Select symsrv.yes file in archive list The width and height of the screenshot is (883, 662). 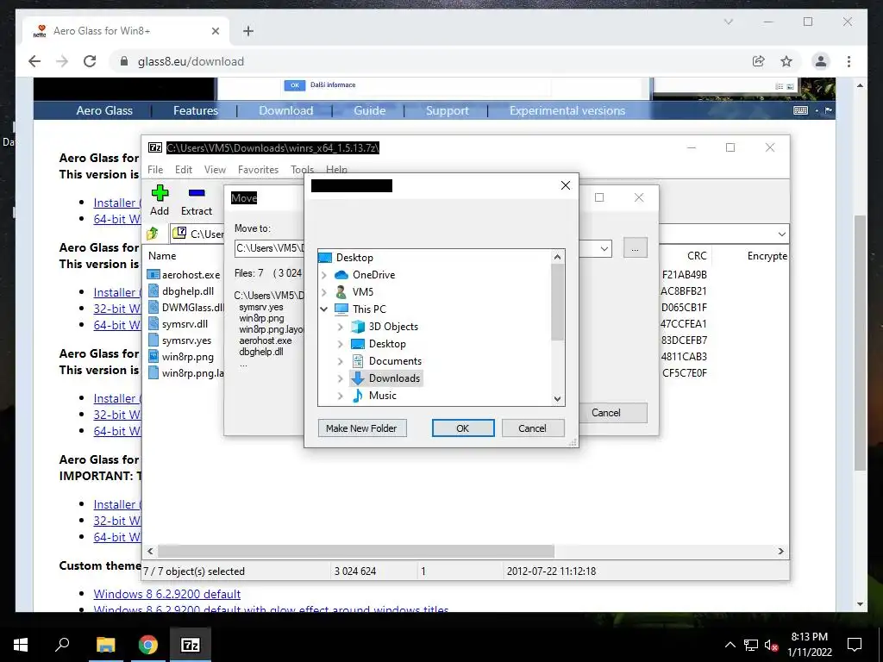tap(179, 340)
